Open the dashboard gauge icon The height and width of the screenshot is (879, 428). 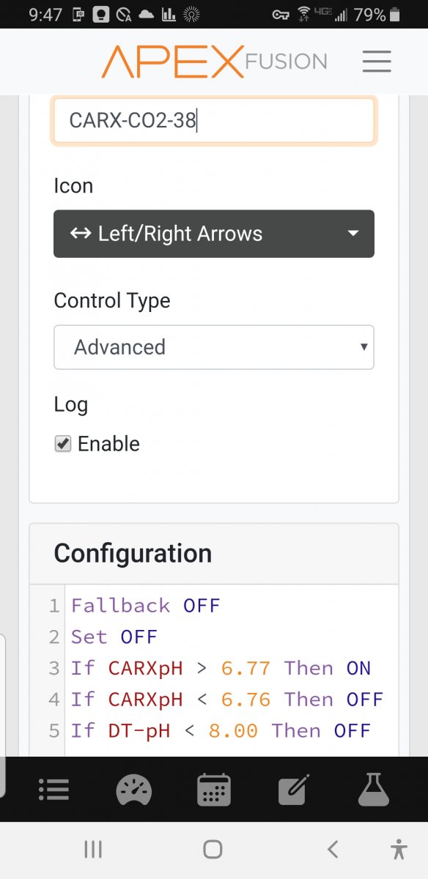[134, 789]
